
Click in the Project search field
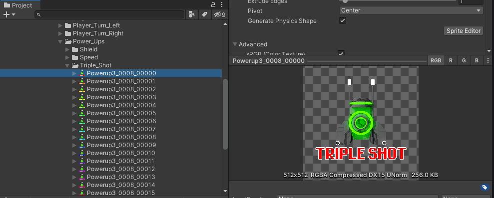(109, 14)
